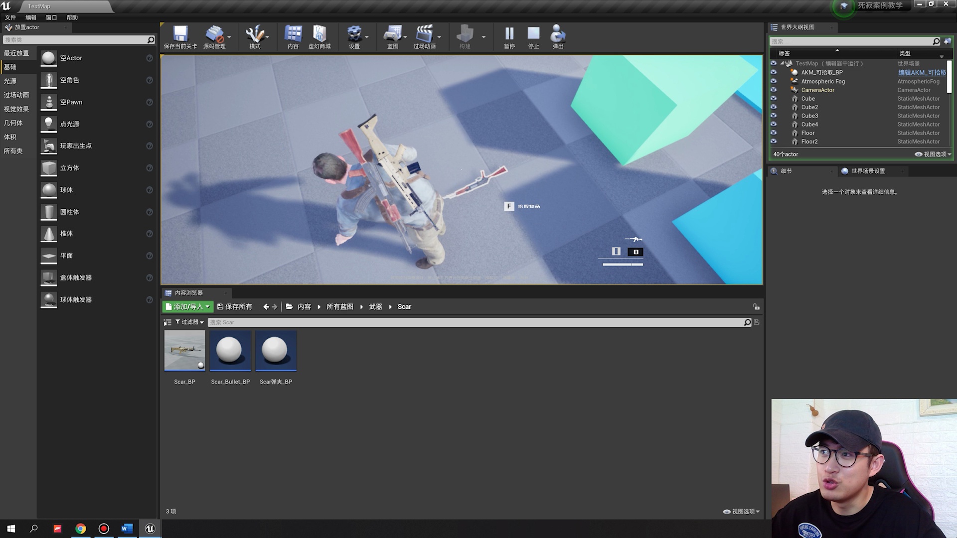The height and width of the screenshot is (538, 957).
Task: Open the Edit AKM pickup blueprint link
Action: [x=922, y=72]
